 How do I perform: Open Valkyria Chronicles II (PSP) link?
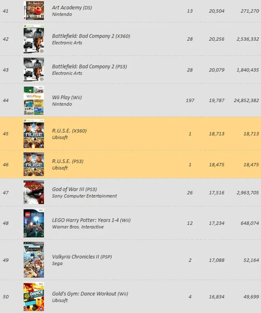coord(82,257)
